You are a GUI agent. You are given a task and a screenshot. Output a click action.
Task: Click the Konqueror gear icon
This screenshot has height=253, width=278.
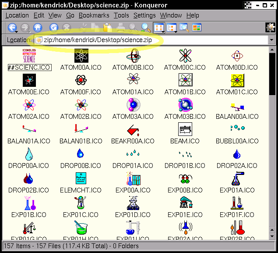click(x=270, y=28)
